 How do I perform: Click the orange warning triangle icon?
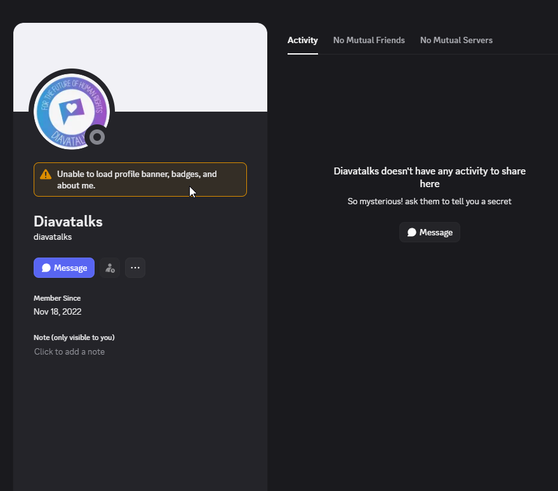coord(46,174)
